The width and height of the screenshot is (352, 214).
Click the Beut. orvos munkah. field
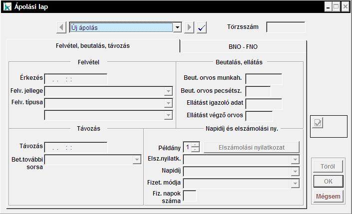pyautogui.click(x=264, y=79)
